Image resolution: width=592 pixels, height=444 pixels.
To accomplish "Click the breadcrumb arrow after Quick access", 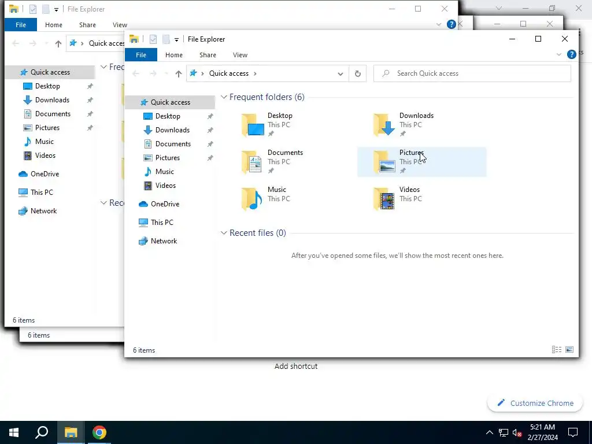I will (x=255, y=73).
